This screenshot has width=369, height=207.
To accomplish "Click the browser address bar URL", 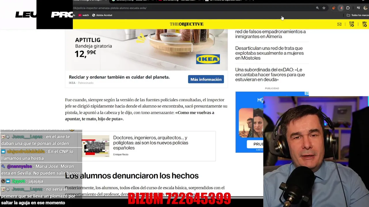I will pyautogui.click(x=110, y=8).
